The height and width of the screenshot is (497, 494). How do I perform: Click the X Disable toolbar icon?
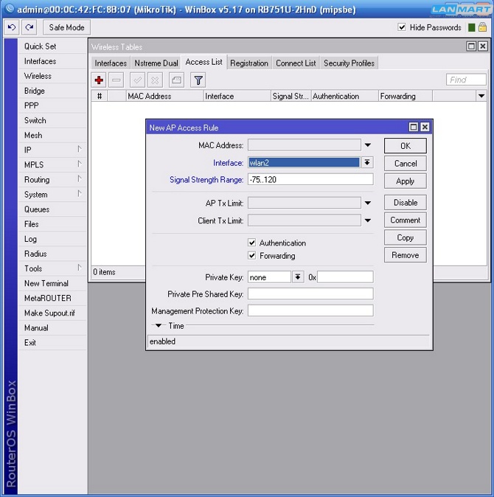click(x=155, y=80)
